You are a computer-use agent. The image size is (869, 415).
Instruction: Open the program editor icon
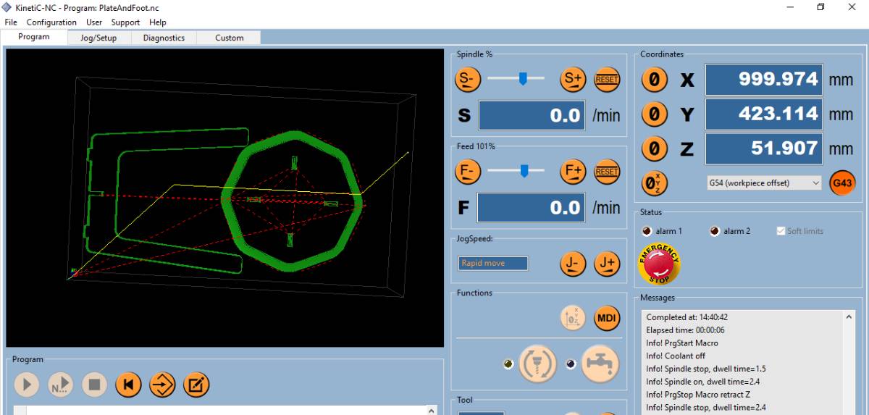click(x=196, y=385)
